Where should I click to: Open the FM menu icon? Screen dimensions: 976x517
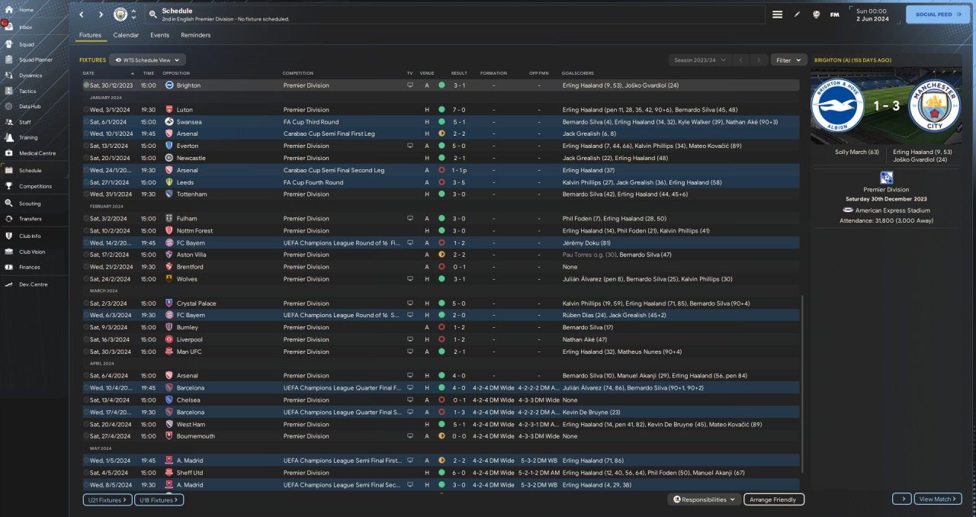click(834, 14)
